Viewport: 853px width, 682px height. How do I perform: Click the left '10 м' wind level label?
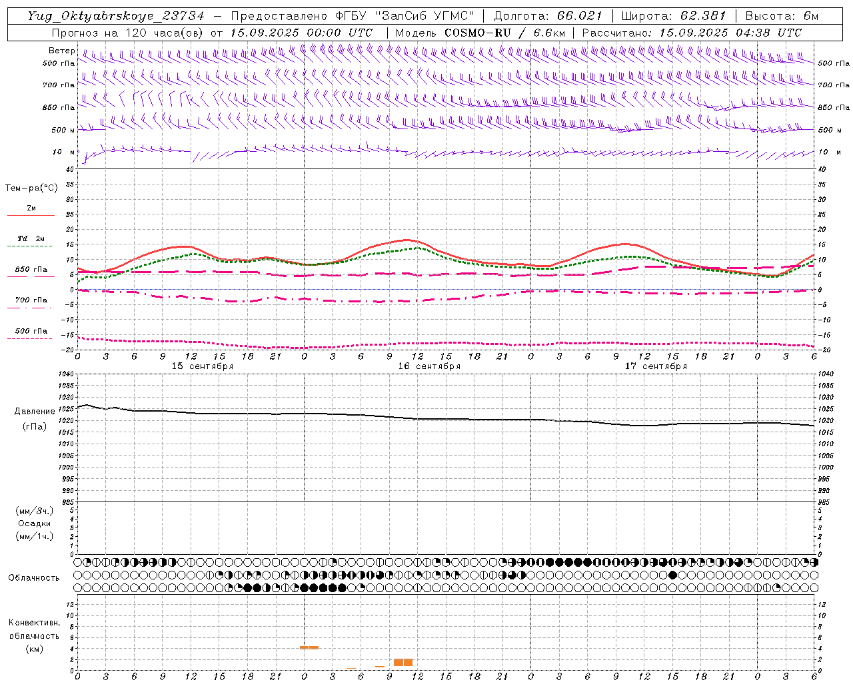tap(63, 152)
